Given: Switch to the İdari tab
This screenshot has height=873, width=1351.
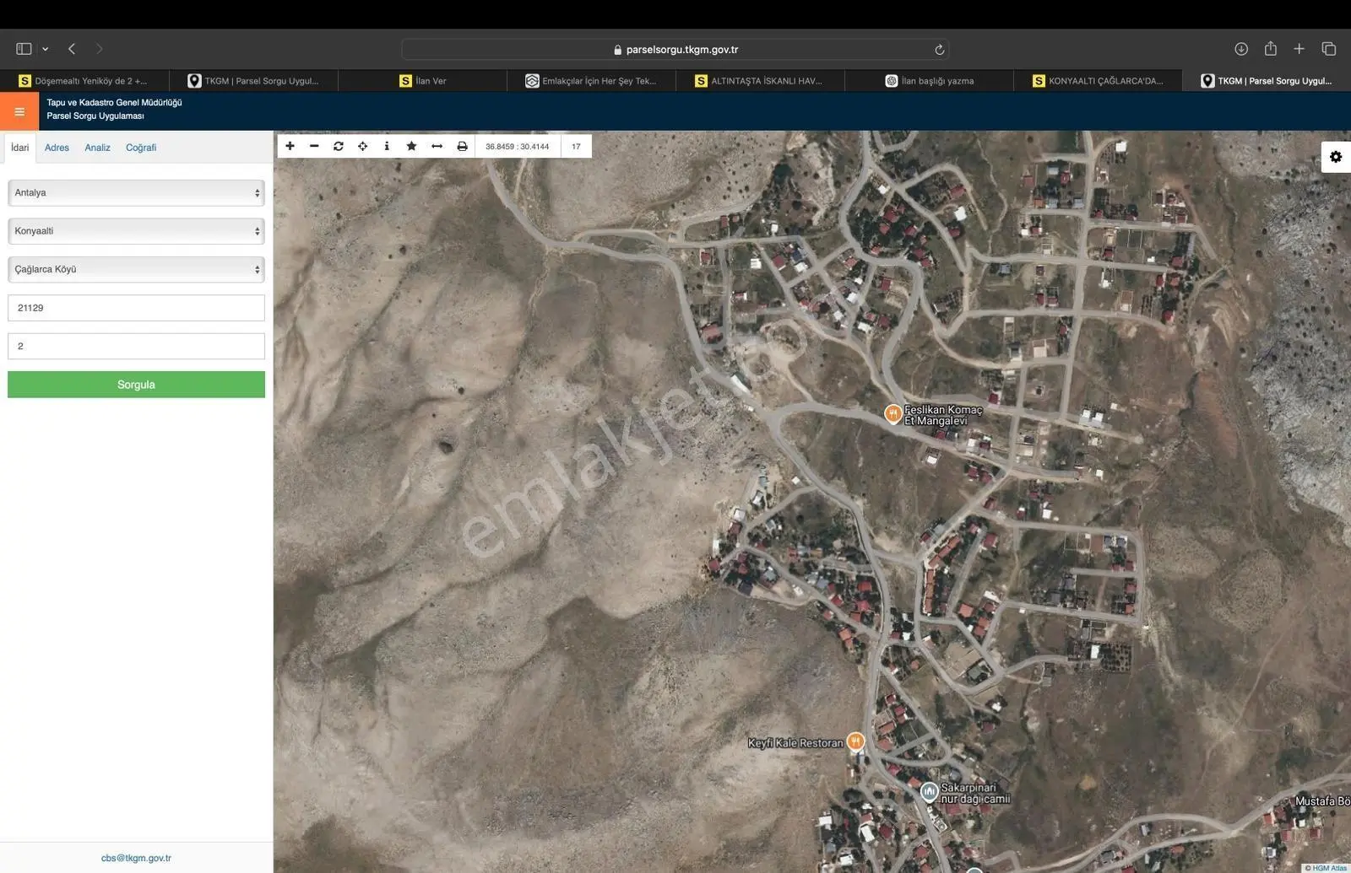Looking at the screenshot, I should pos(19,148).
